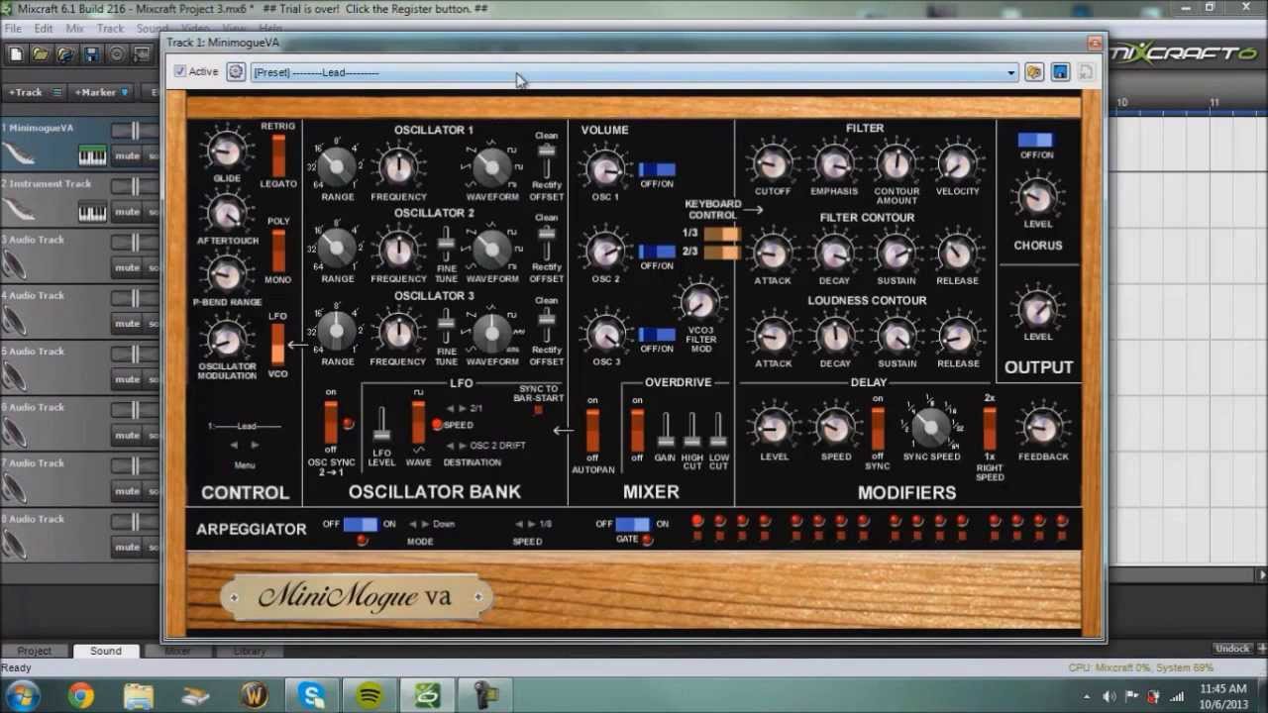Toggle the OSC 1 volume OFF/ON switch
This screenshot has height=713, width=1268.
click(x=657, y=169)
